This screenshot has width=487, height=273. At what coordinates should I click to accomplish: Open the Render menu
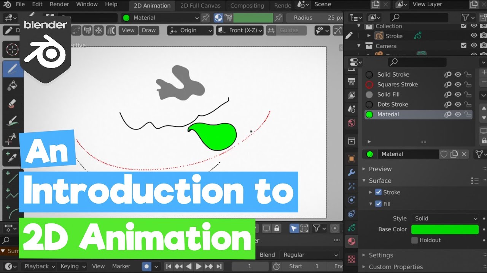click(x=59, y=4)
